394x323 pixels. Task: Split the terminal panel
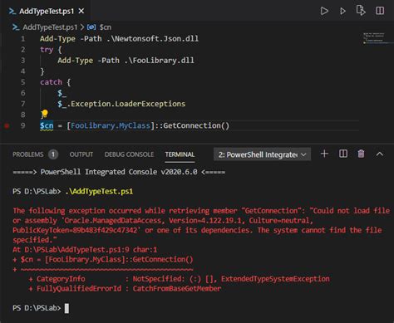pyautogui.click(x=343, y=154)
